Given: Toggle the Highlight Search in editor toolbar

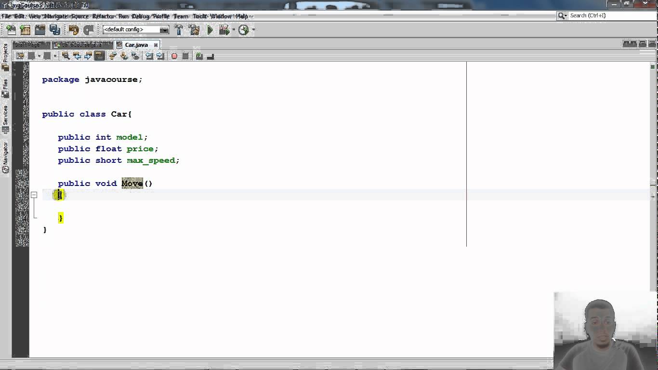Looking at the screenshot, I should click(x=100, y=56).
